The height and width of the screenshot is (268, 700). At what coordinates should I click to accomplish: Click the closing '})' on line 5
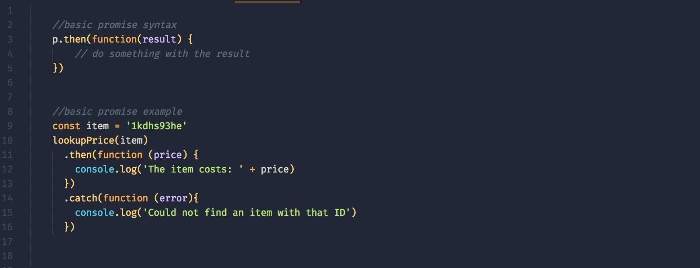[58, 68]
